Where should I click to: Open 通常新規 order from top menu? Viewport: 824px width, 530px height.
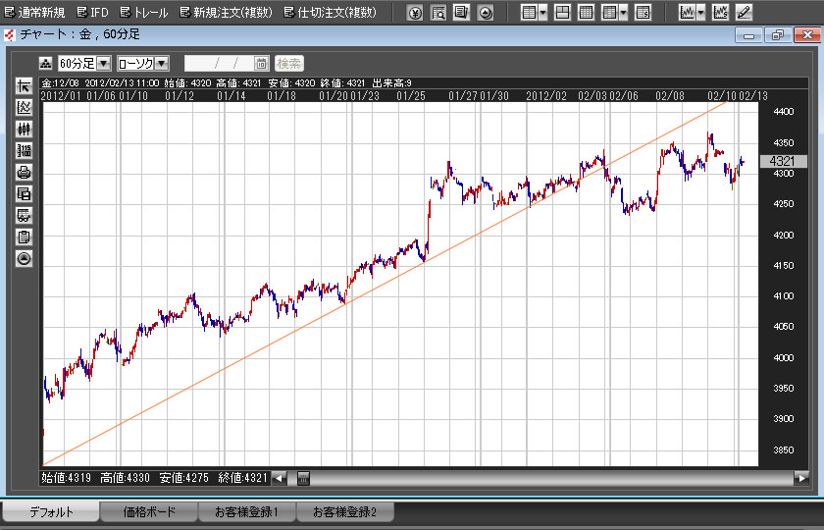pyautogui.click(x=34, y=13)
